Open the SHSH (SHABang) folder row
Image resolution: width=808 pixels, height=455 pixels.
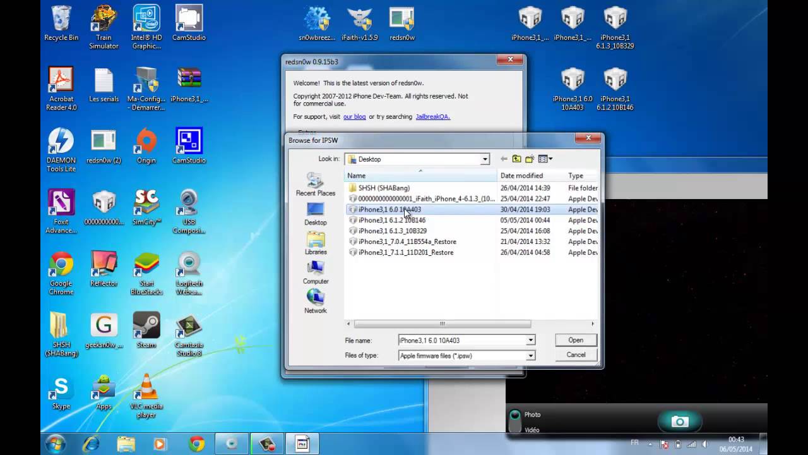tap(473, 188)
